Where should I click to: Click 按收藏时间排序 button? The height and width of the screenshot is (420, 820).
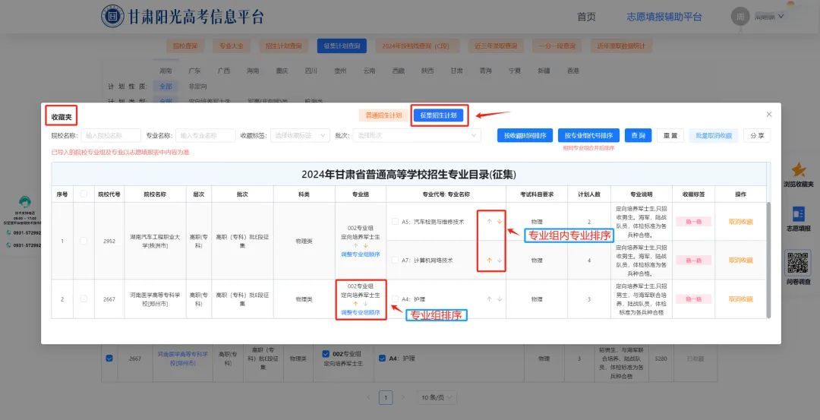(525, 135)
